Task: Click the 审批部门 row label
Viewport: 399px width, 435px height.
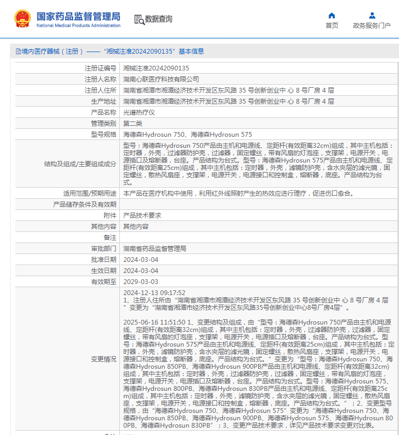Action: tap(104, 249)
